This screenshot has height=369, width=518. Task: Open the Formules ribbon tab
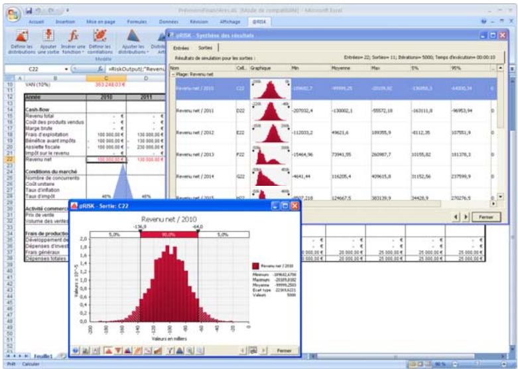[x=136, y=21]
